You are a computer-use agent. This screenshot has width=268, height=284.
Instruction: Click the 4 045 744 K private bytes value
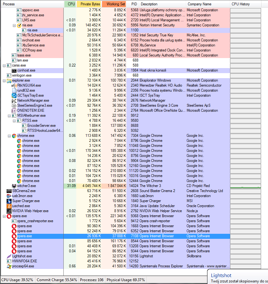tap(92, 186)
